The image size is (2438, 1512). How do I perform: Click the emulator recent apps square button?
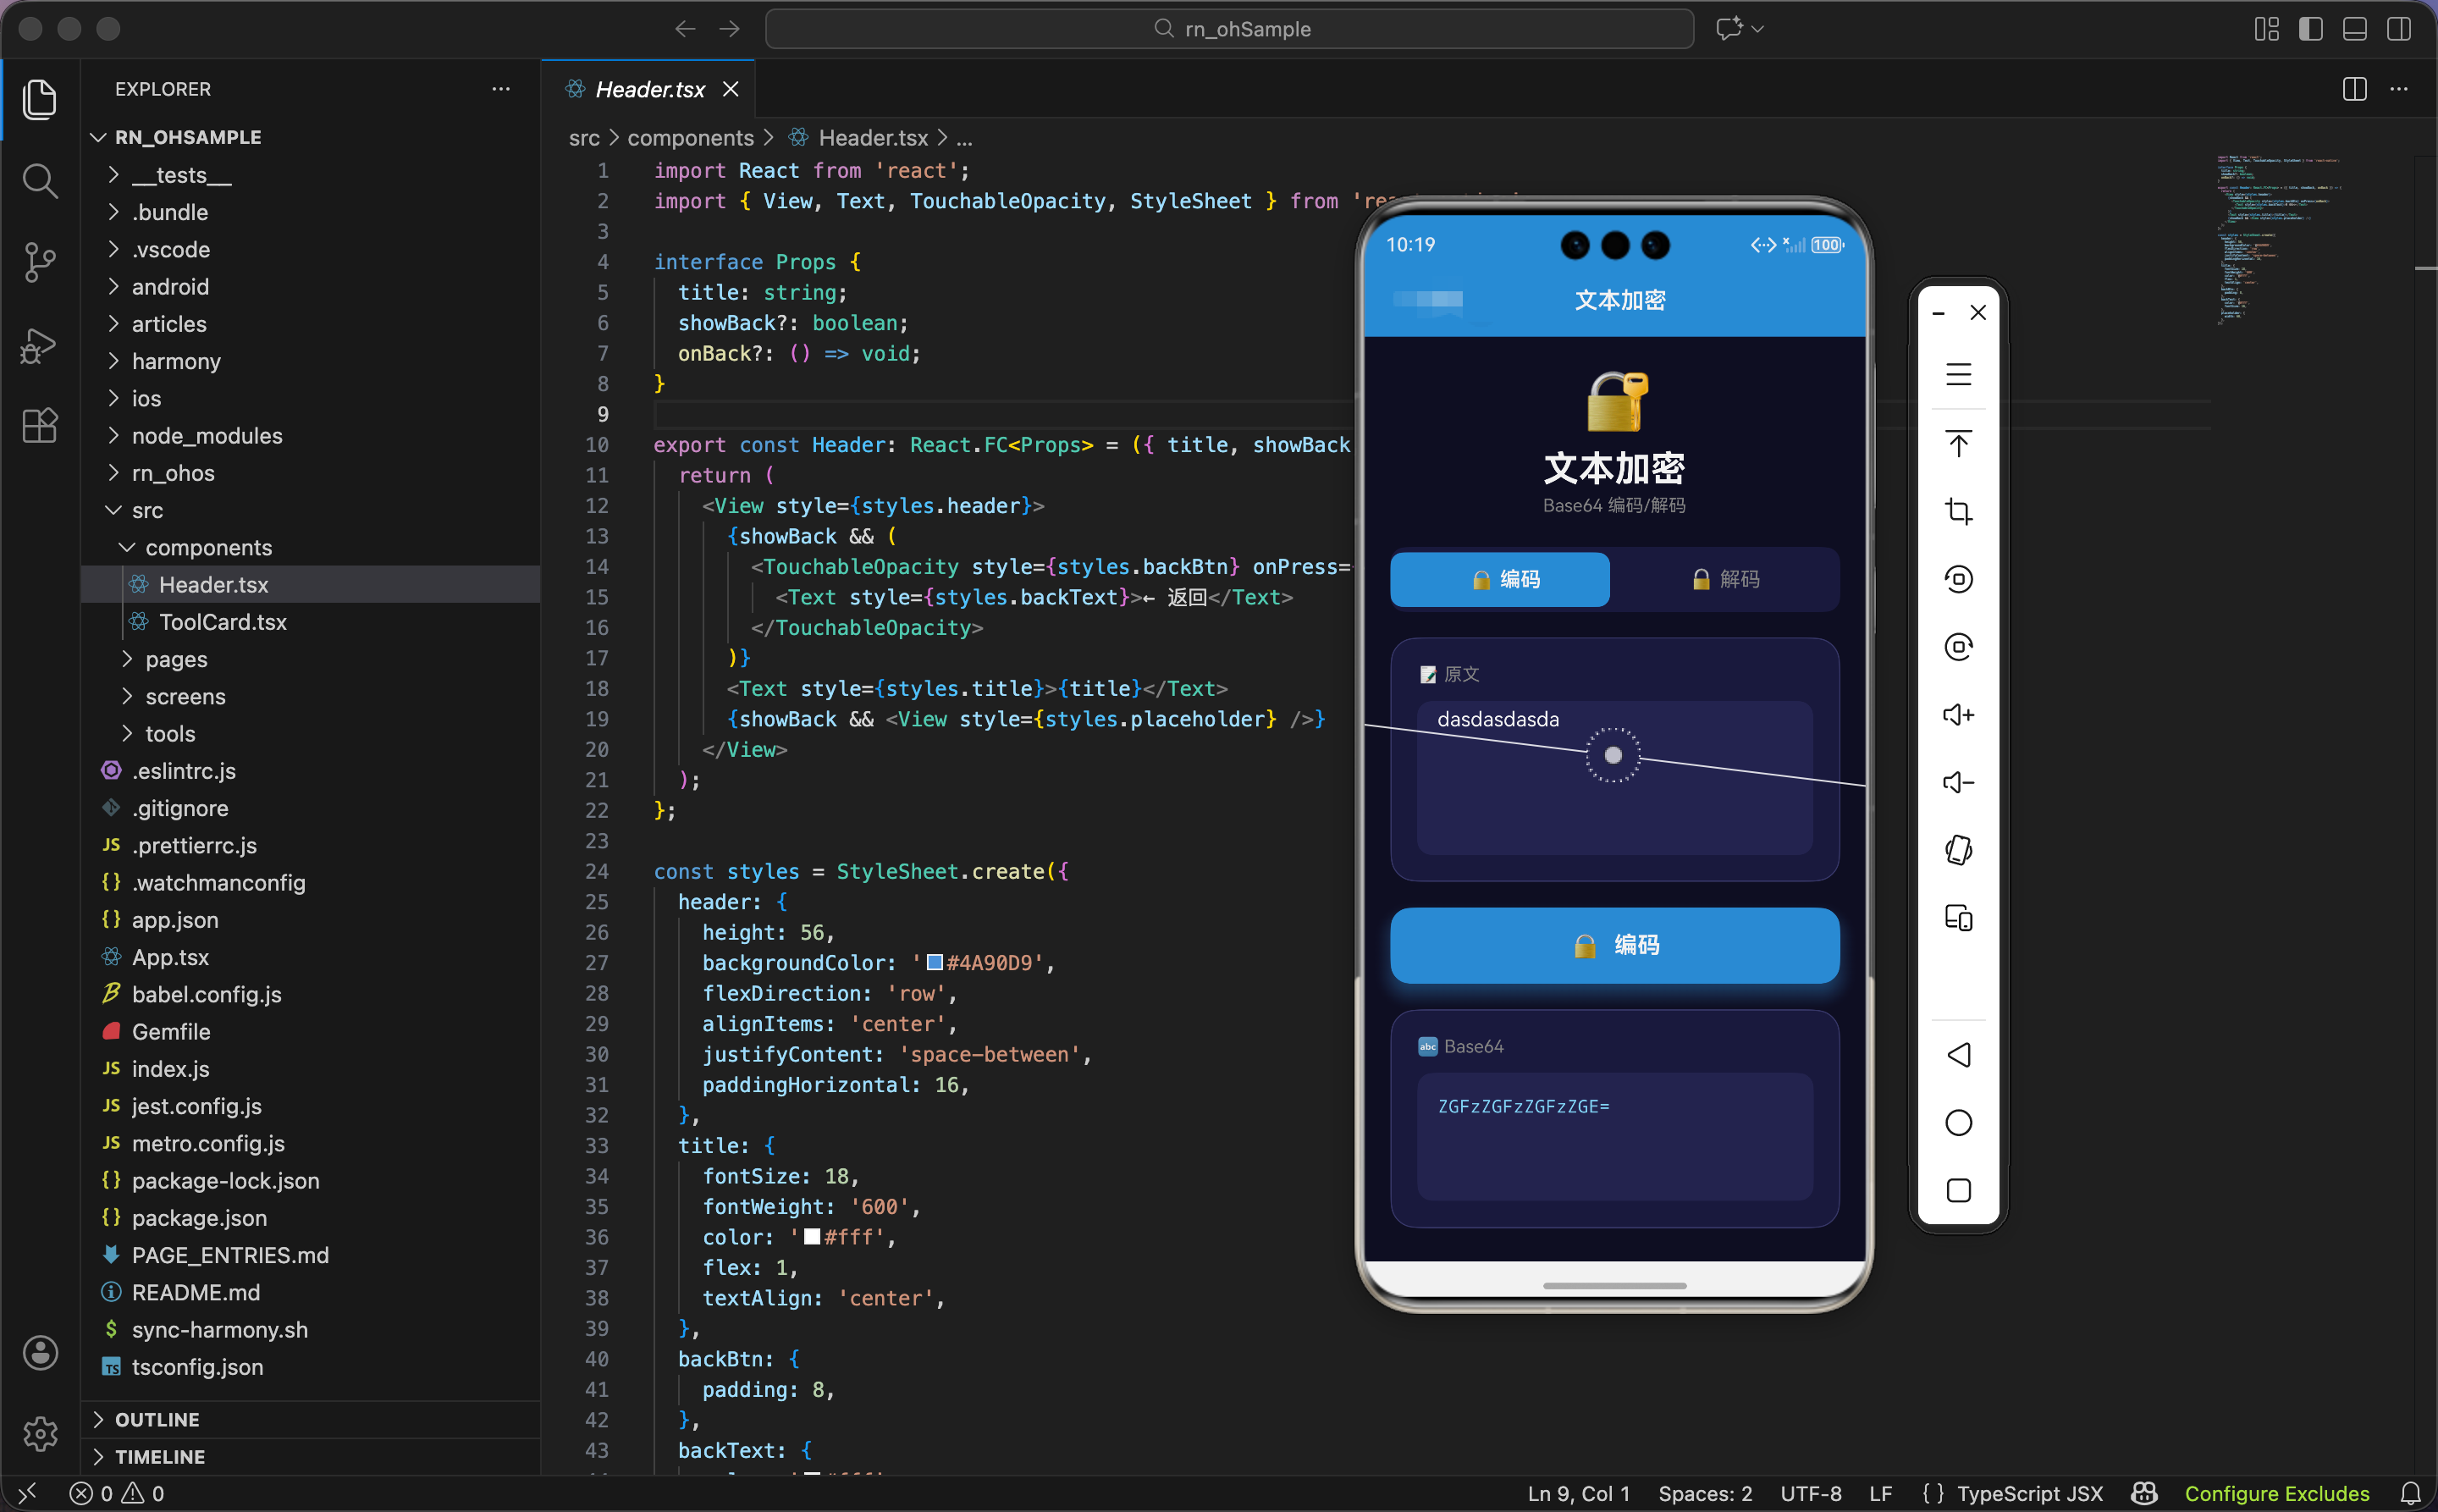(1958, 1190)
